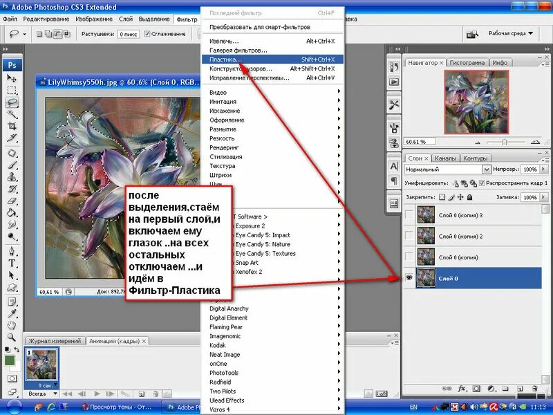Expand the Искажение submenu

(272, 111)
